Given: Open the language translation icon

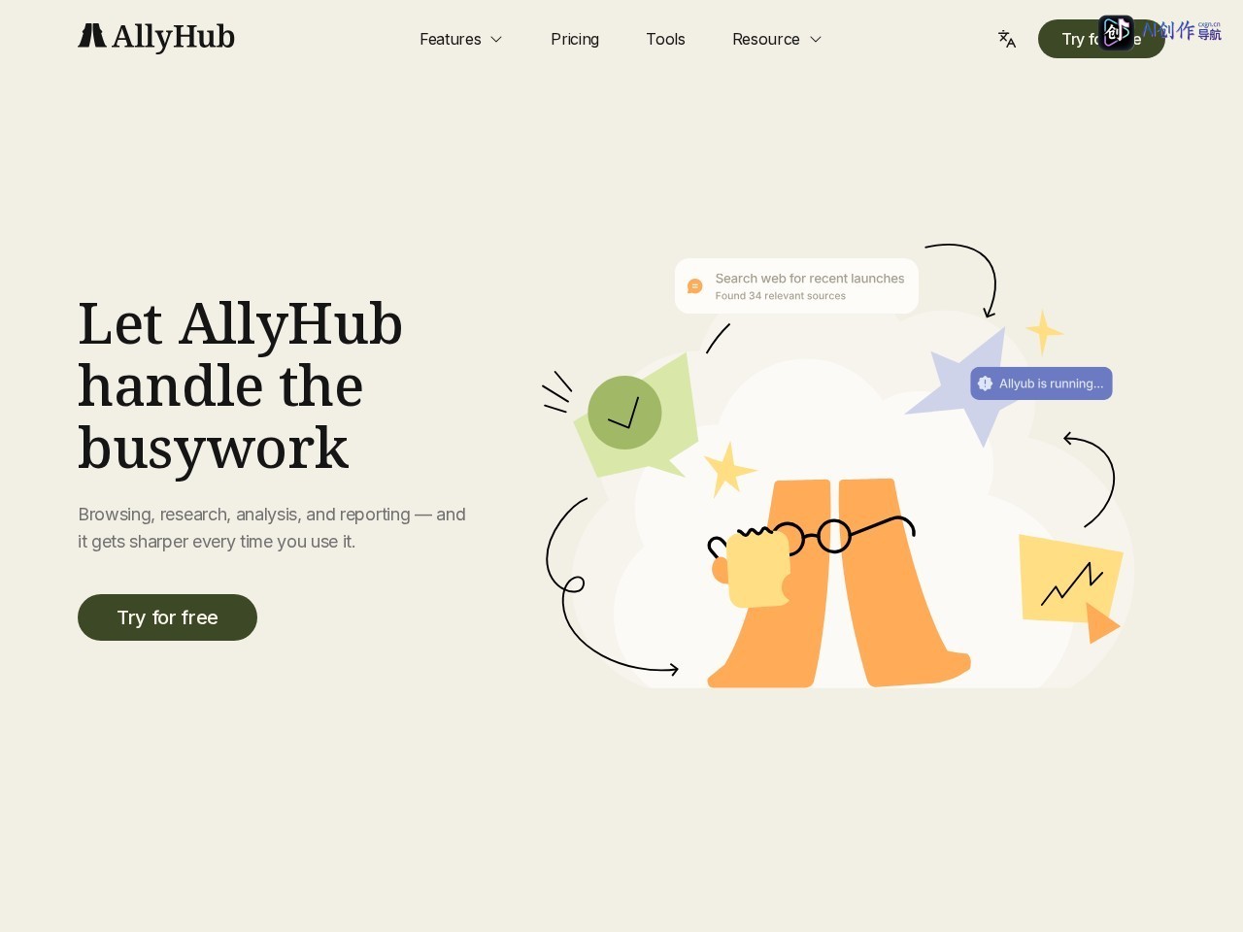Looking at the screenshot, I should 1007,39.
